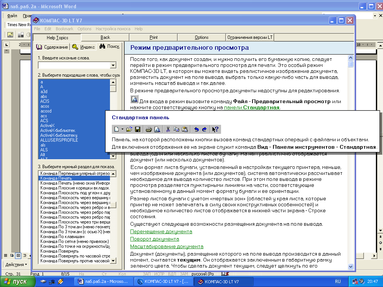Open the панели Стандартная link
This screenshot has height=287, width=383.
[252, 108]
